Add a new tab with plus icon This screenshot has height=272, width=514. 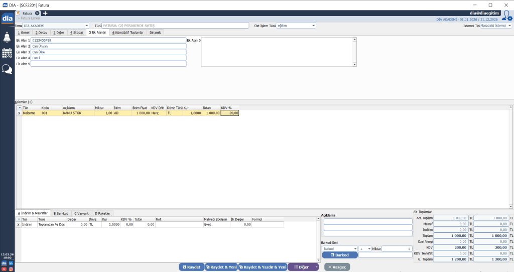pos(45,13)
